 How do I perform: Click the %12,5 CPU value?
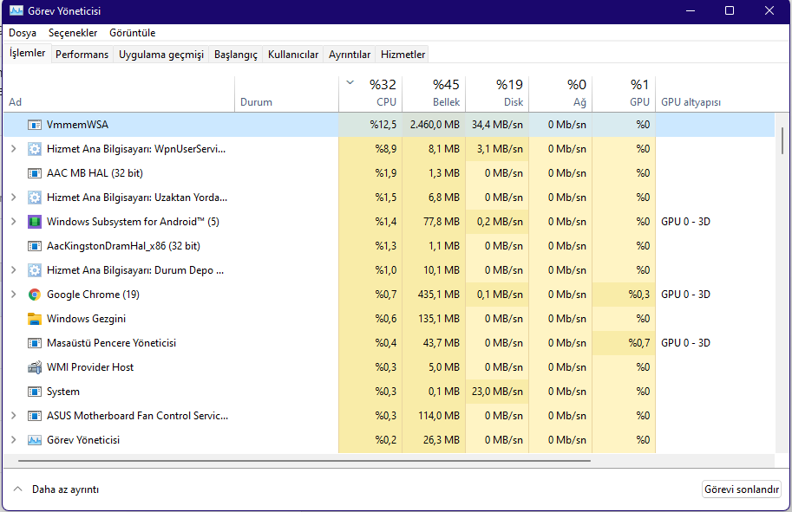point(383,125)
